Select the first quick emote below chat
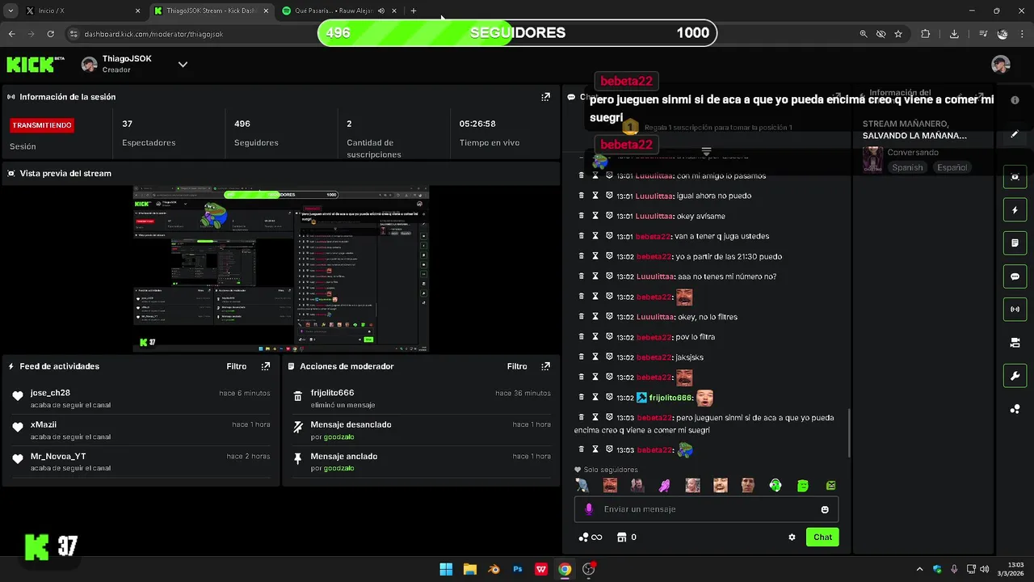This screenshot has height=582, width=1034. (x=582, y=485)
